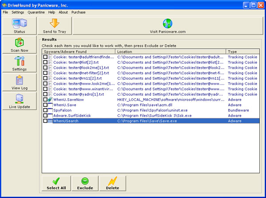Open the View Log clipboard button

click(20, 82)
